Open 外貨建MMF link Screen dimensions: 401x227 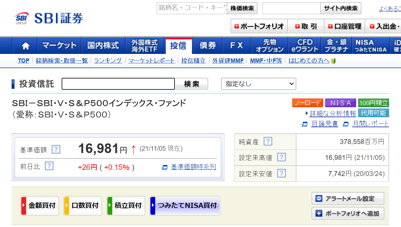(x=228, y=61)
